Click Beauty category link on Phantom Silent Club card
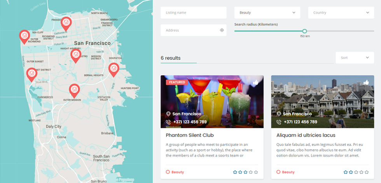This screenshot has height=183, width=381. coord(178,172)
